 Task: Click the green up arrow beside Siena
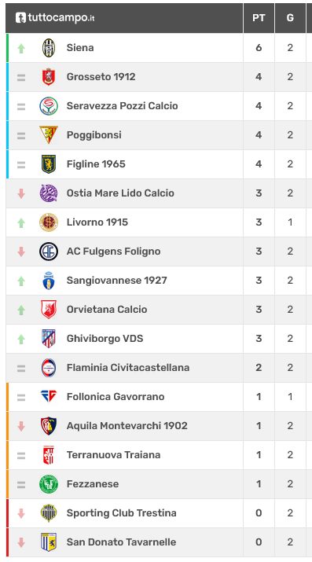click(x=21, y=48)
